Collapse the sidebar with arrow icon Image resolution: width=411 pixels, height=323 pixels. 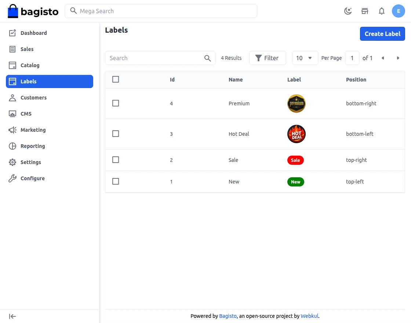pyautogui.click(x=12, y=316)
